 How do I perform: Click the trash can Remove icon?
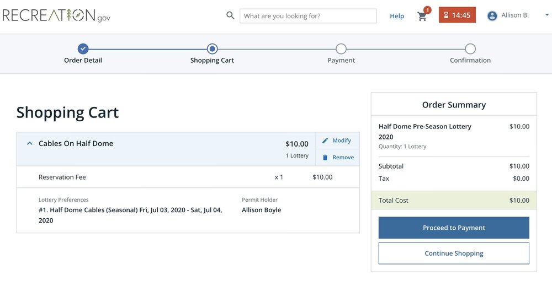click(x=325, y=158)
